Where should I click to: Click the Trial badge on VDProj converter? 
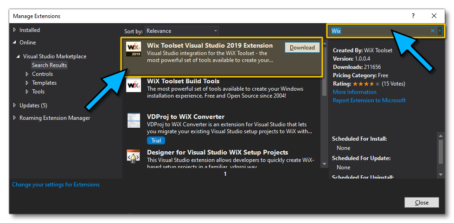click(x=156, y=141)
